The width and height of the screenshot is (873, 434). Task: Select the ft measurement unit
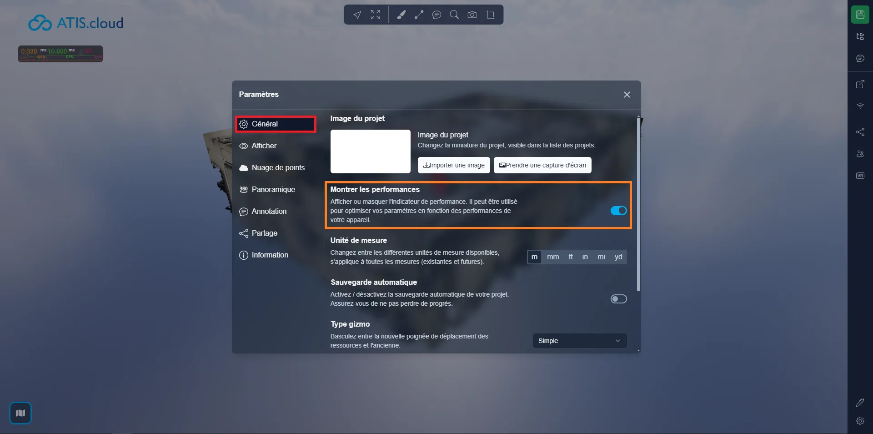click(x=571, y=257)
